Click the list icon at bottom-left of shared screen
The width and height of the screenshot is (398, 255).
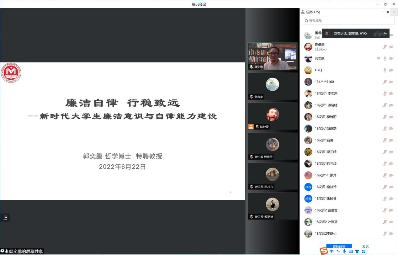click(x=5, y=218)
